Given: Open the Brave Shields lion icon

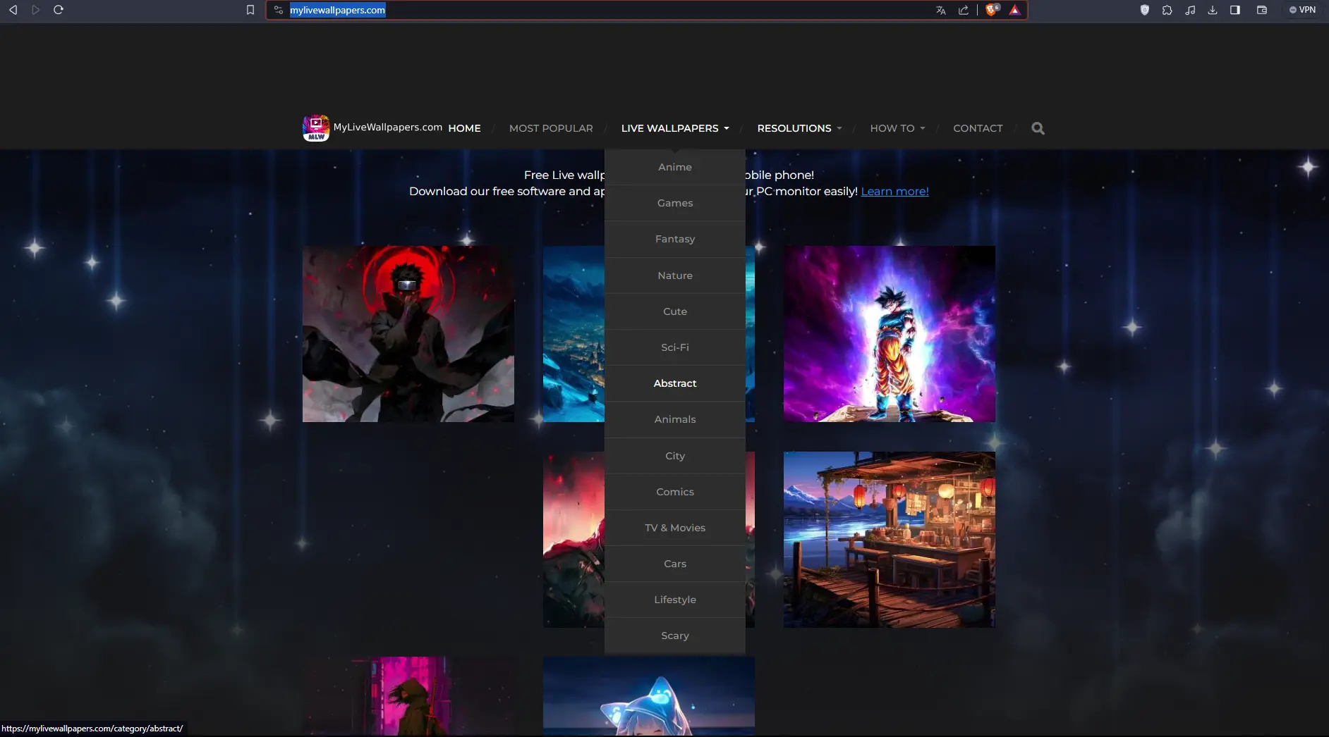Looking at the screenshot, I should (x=993, y=10).
